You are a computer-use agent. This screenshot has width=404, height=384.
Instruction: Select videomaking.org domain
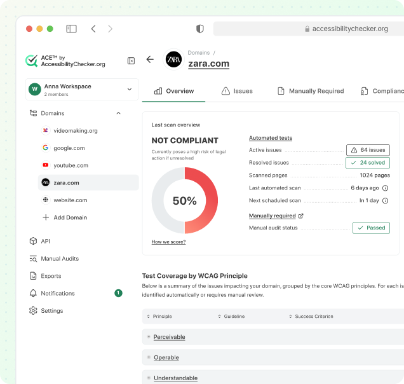point(76,131)
